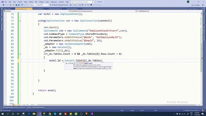Expand the IIS Express run target dropdown arrow

click(69, 5)
